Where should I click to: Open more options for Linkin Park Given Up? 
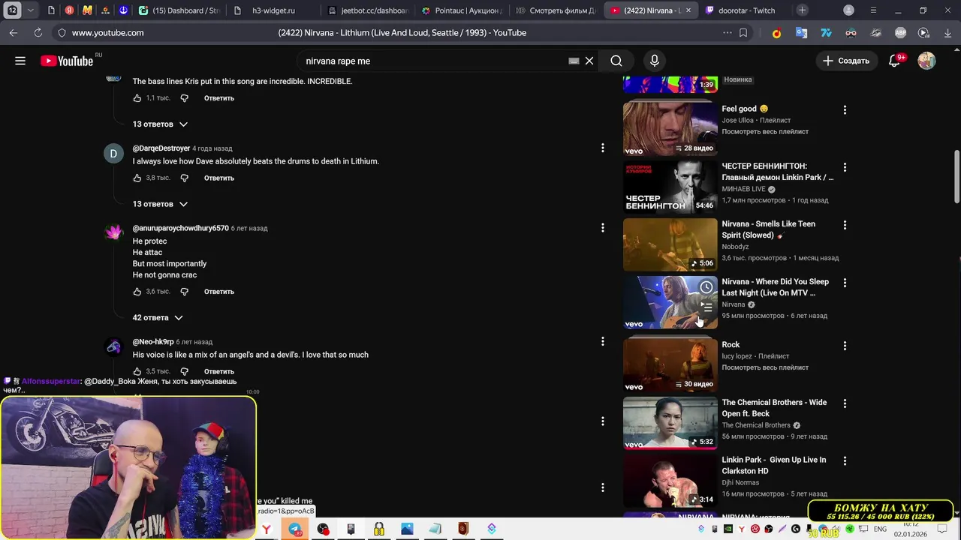[845, 461]
